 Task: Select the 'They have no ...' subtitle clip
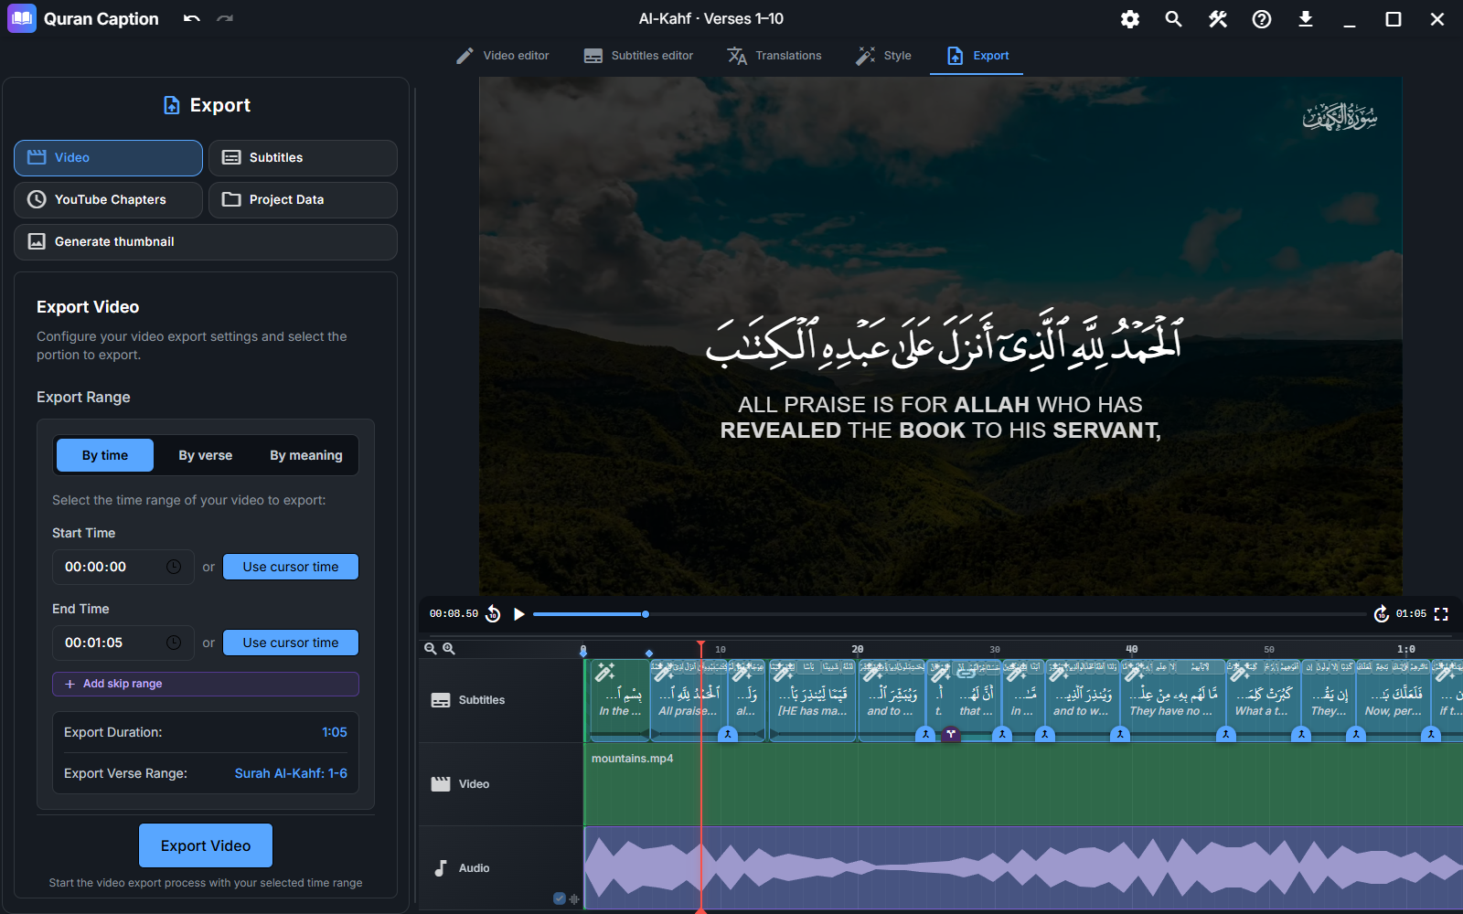[1172, 701]
